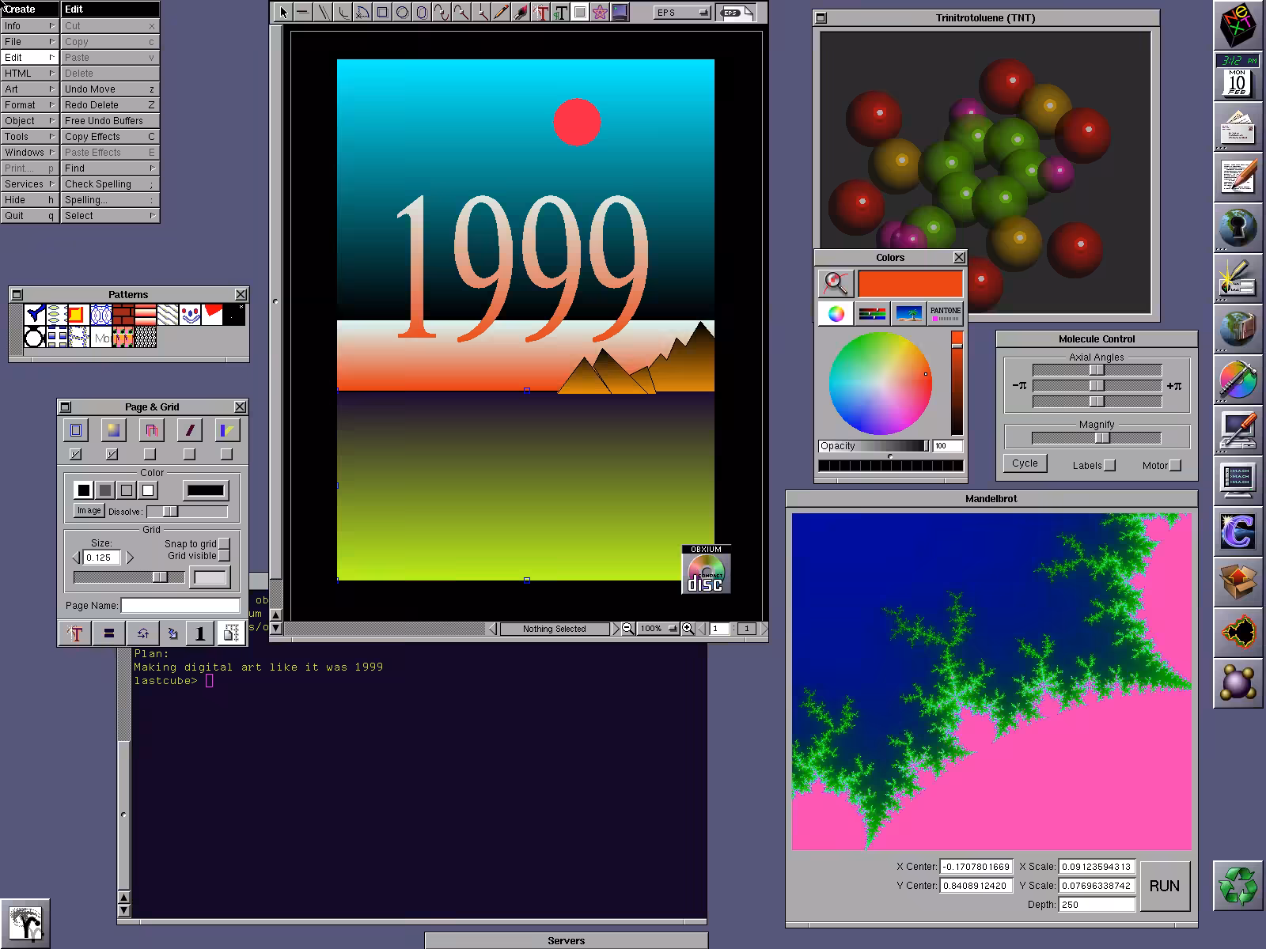Switch to image palette mode in Colors

pos(908,313)
